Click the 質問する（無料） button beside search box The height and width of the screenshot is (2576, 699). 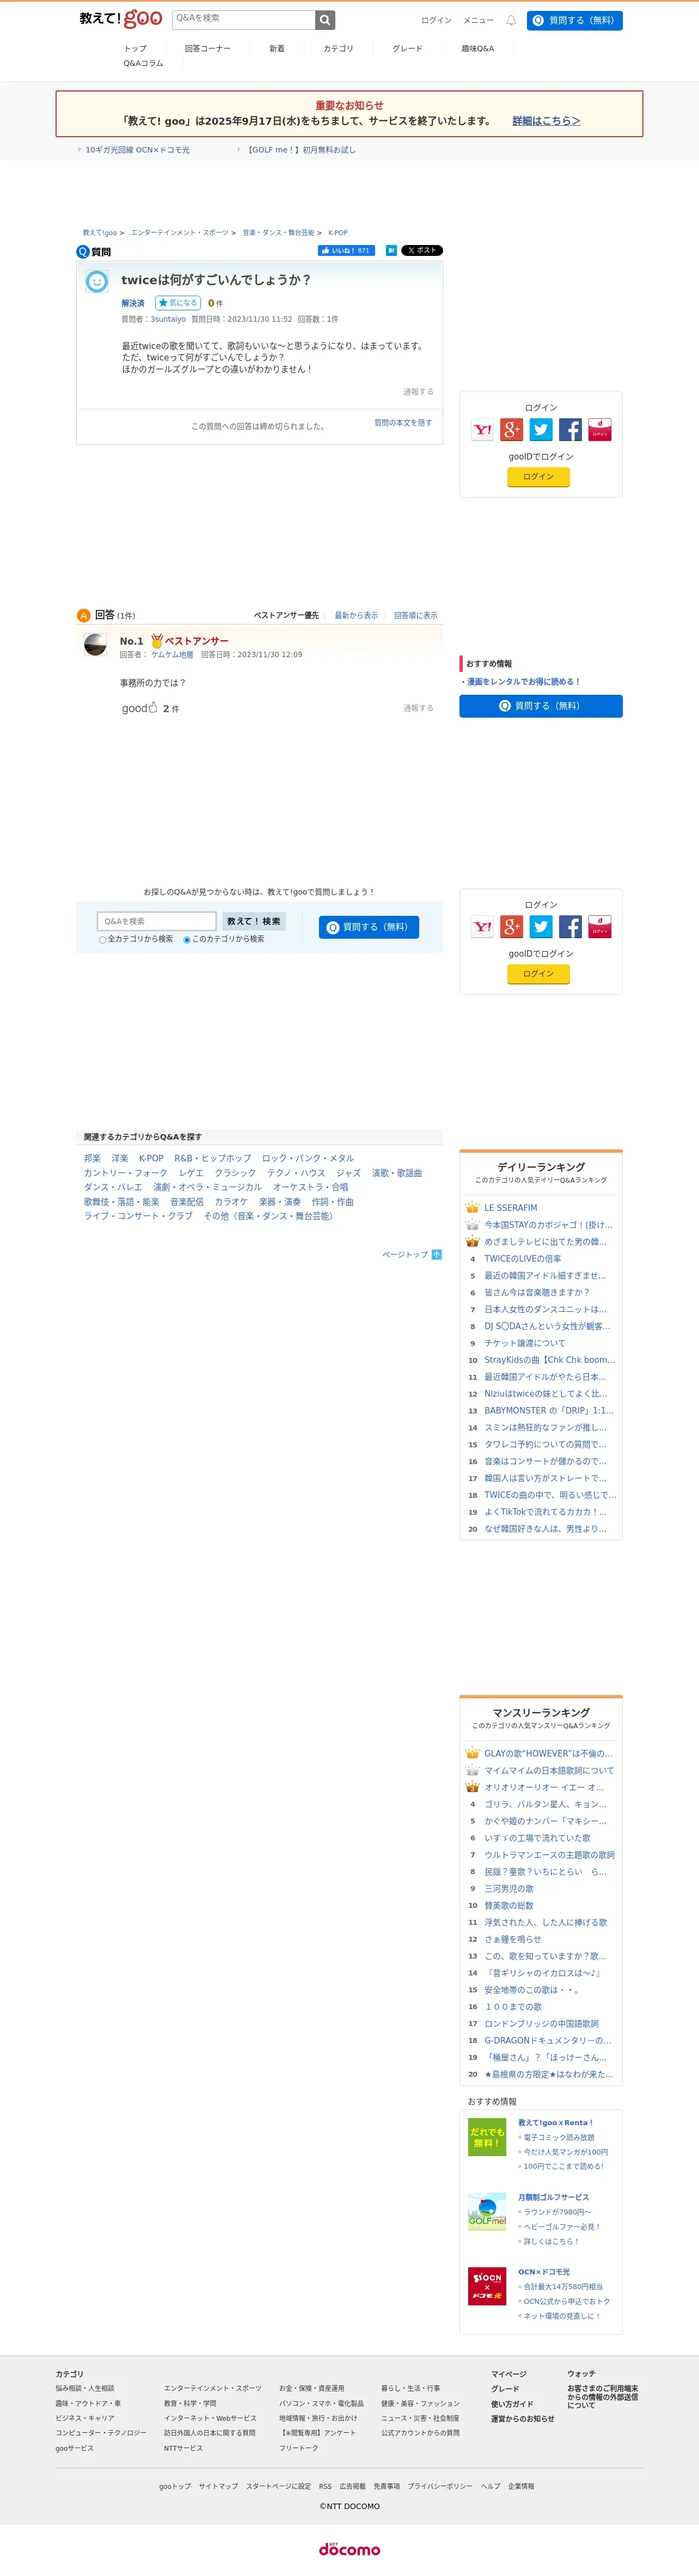click(368, 927)
